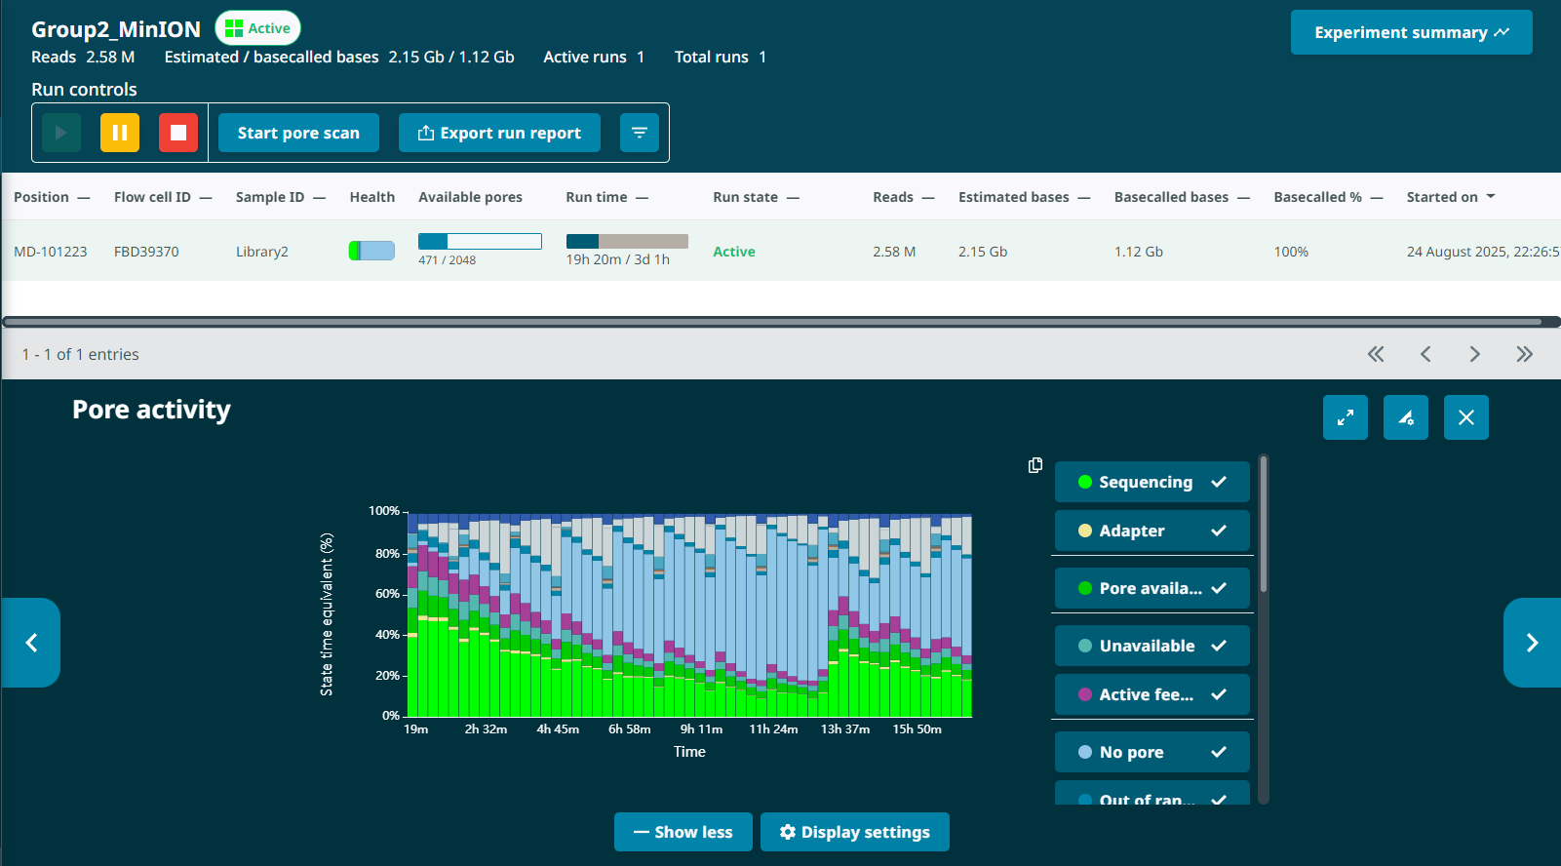
Task: Pause the sequencing run
Action: 120,133
